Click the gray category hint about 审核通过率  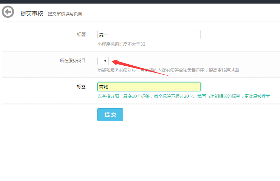coord(168,70)
